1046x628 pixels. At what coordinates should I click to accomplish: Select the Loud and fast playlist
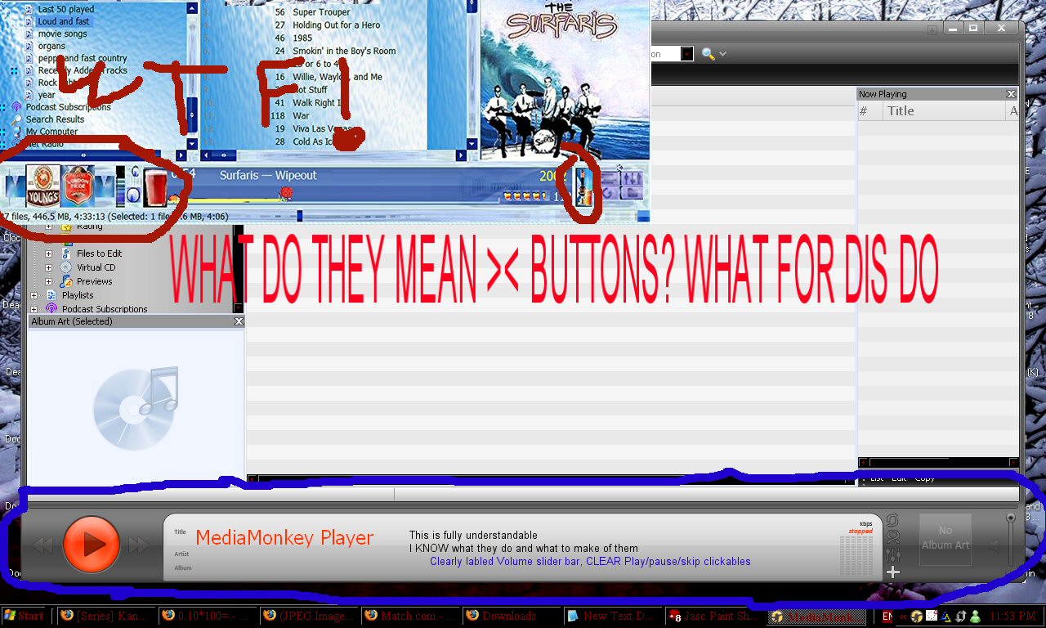pos(64,21)
